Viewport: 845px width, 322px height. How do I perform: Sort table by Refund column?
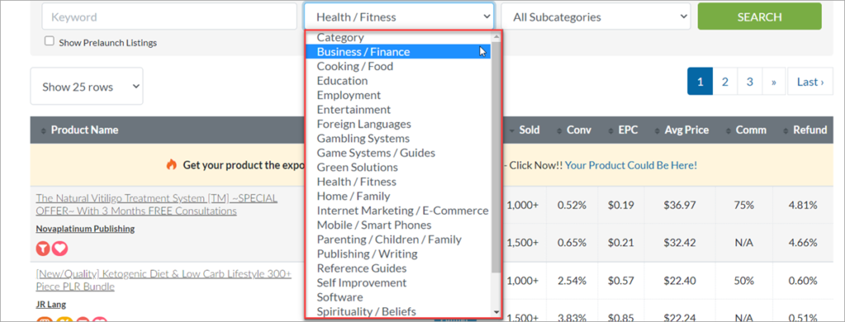pos(804,130)
